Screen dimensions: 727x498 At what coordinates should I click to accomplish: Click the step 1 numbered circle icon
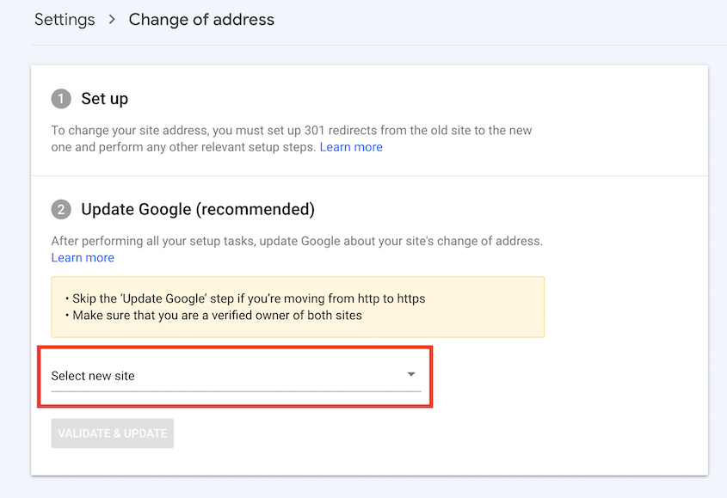(60, 98)
